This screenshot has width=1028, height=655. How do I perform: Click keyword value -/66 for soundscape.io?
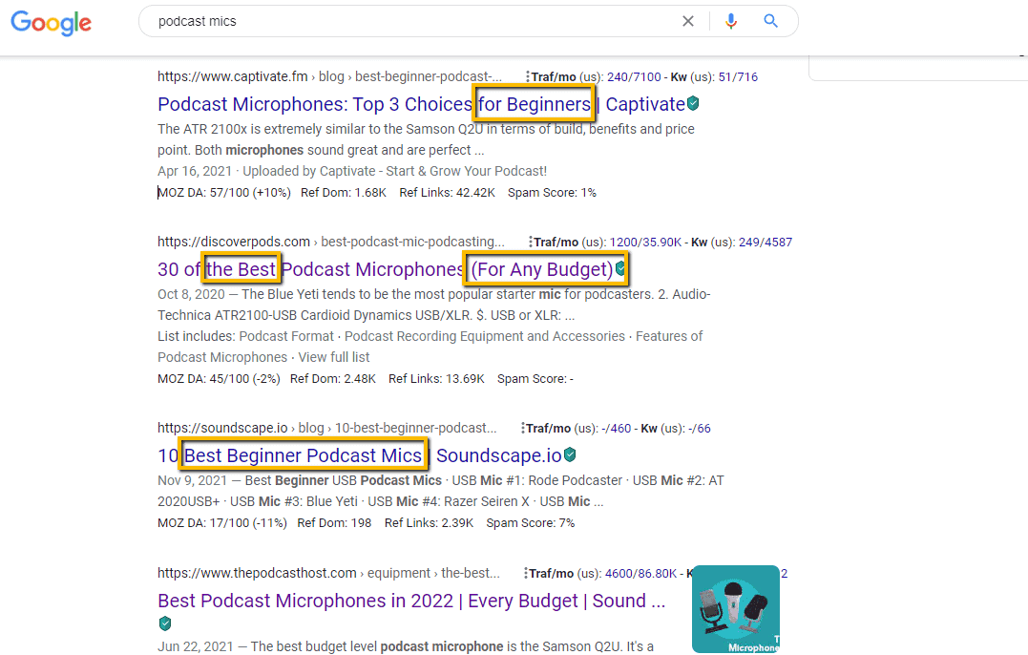point(700,428)
